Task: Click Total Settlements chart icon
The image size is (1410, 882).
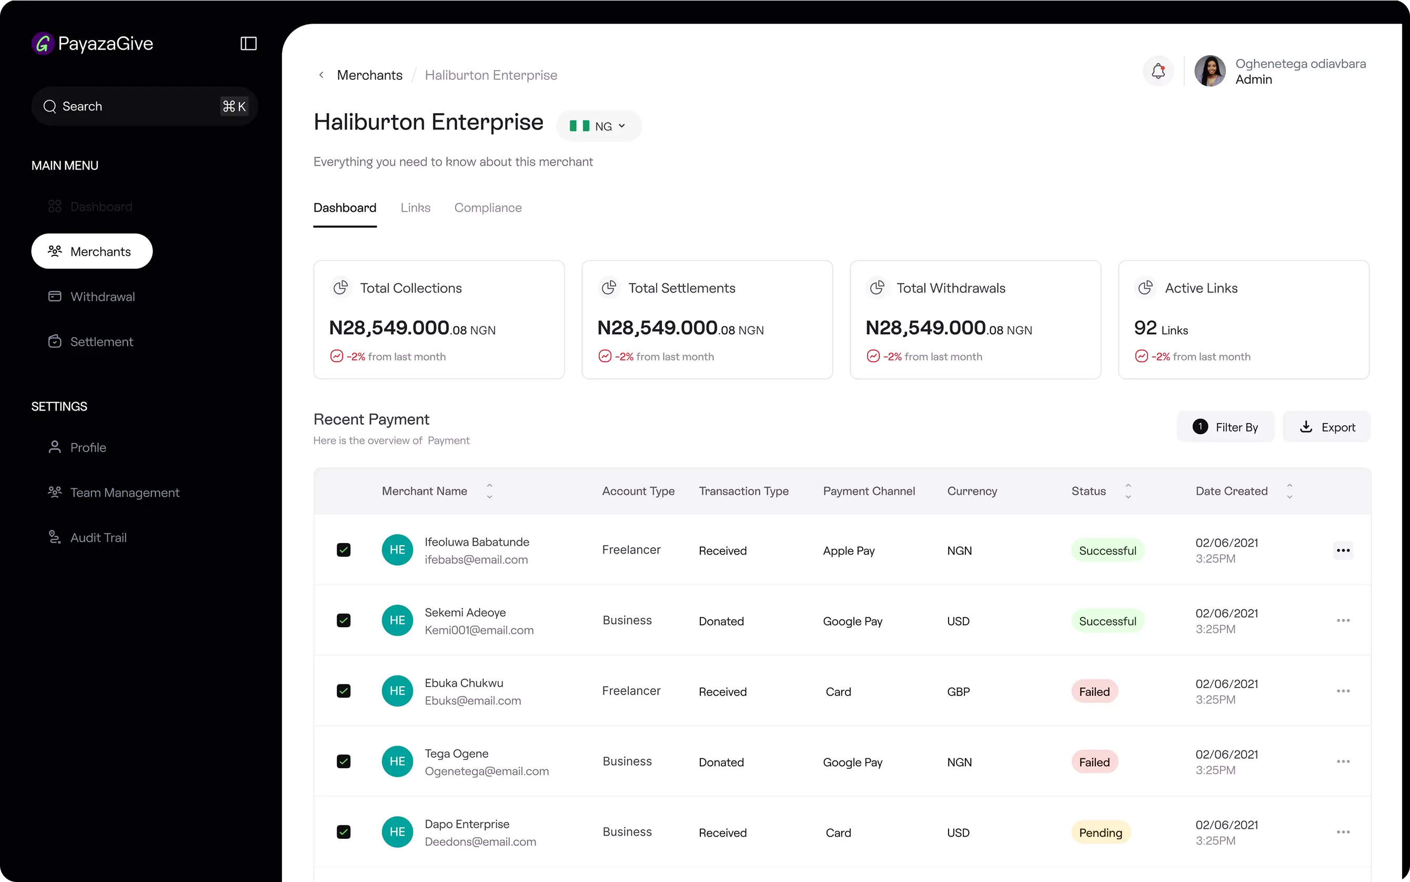Action: point(609,287)
